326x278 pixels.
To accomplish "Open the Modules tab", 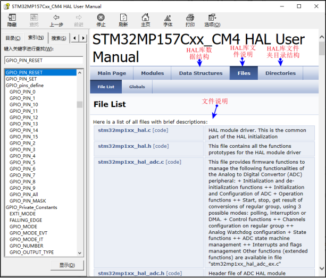I will pyautogui.click(x=153, y=73).
